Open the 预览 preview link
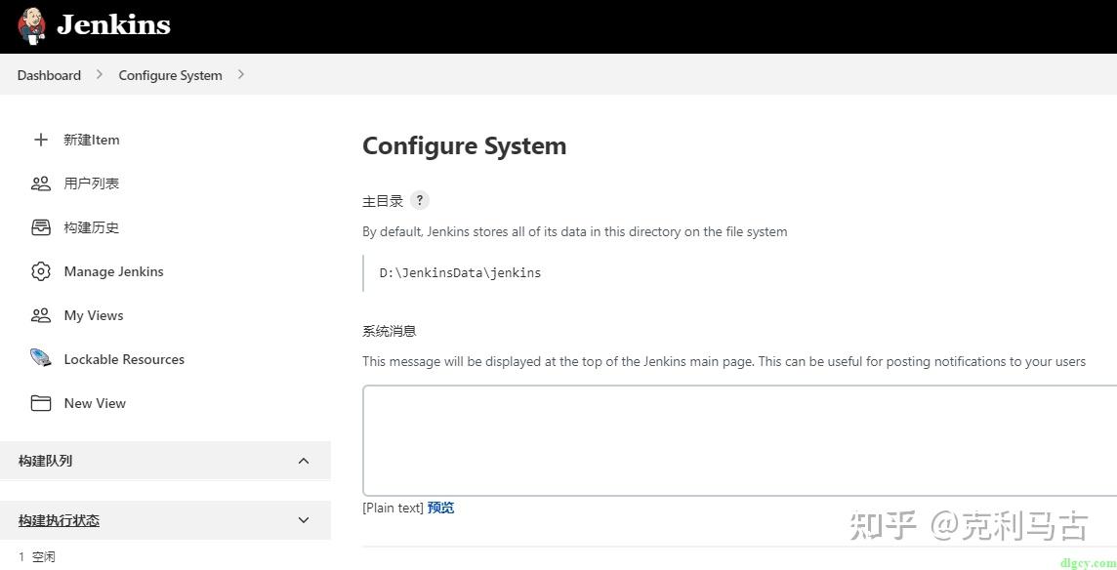 [x=440, y=508]
